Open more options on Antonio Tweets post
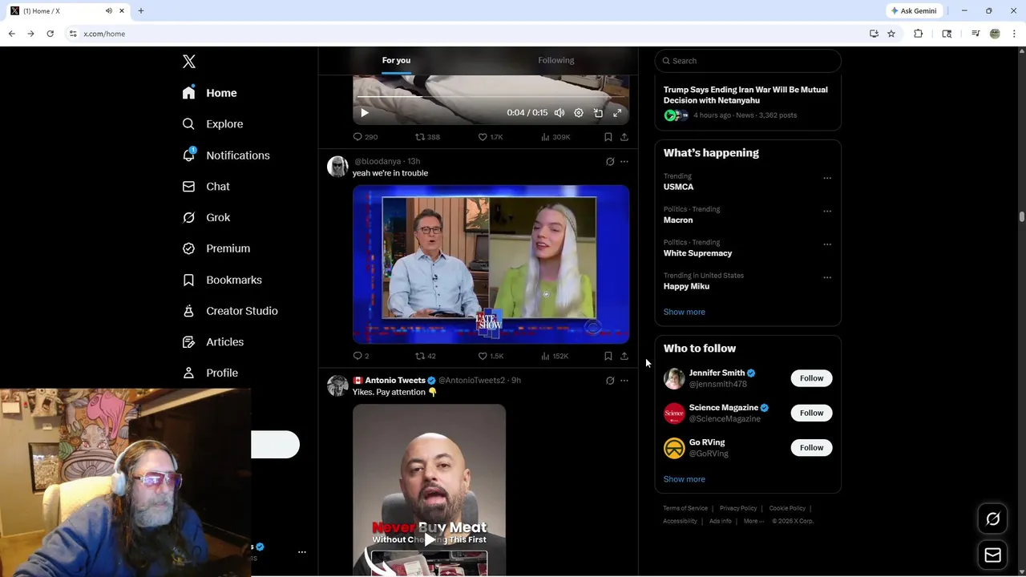 coord(624,381)
